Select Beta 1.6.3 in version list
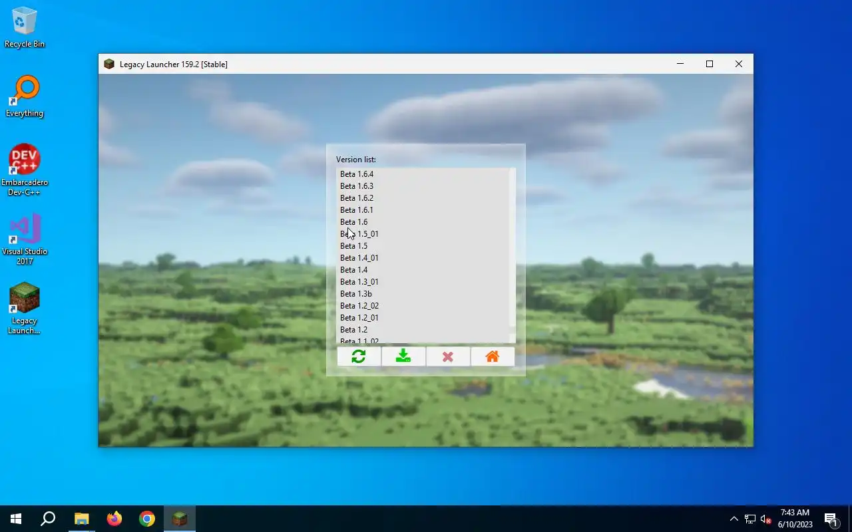Image resolution: width=852 pixels, height=532 pixels. (423, 186)
